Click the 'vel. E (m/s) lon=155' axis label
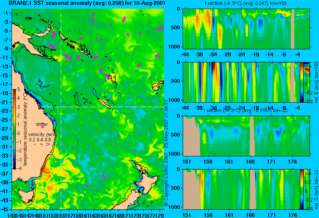Viewport: 319px width, 218px height. tap(316, 82)
